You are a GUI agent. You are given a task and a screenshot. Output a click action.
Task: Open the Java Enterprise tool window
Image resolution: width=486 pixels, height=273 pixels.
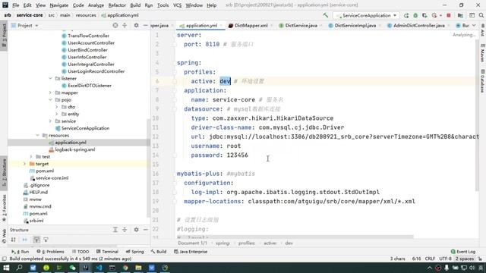tap(191, 252)
